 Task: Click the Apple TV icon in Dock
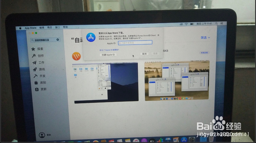pos(152,141)
